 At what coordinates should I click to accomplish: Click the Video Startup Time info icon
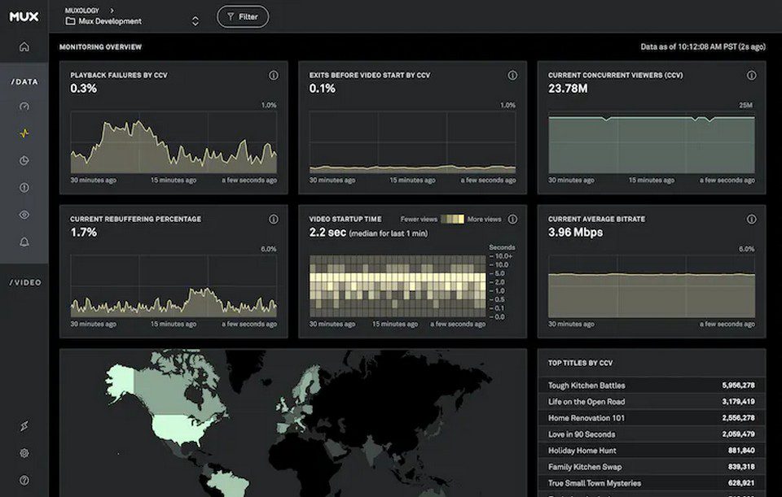(512, 219)
